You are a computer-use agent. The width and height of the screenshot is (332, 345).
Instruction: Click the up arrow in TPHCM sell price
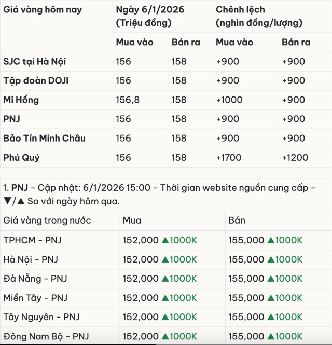(271, 240)
